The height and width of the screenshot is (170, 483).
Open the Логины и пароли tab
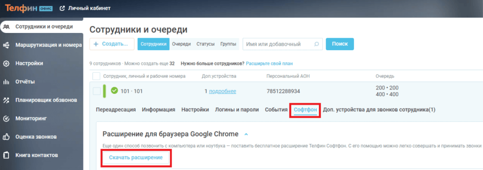[x=237, y=110]
